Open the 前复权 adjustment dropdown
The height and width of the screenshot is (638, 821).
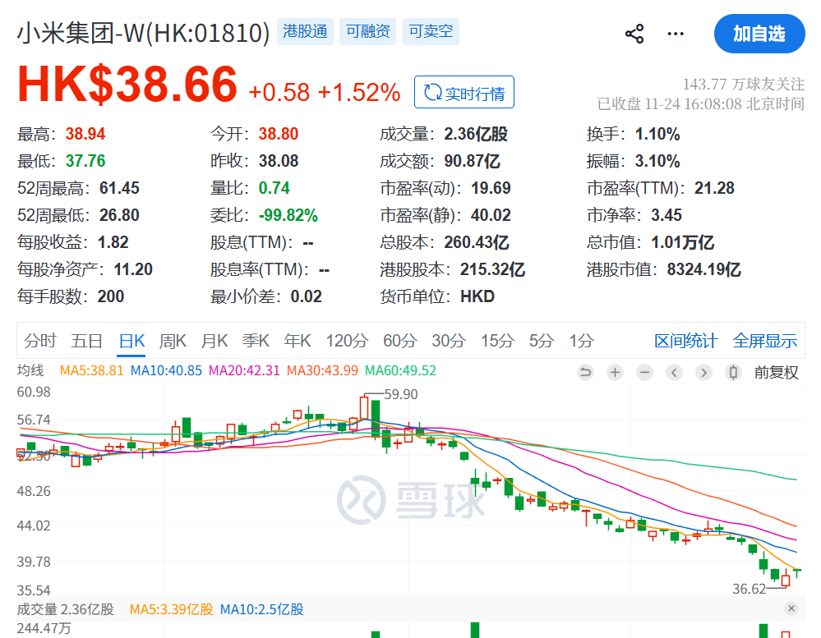776,372
